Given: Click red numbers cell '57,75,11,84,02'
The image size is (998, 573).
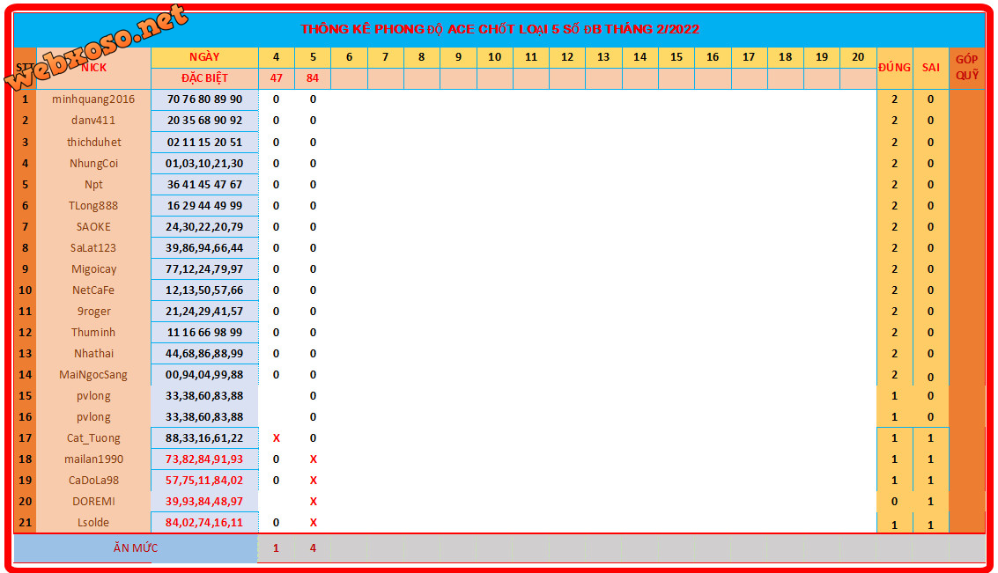Looking at the screenshot, I should (x=204, y=481).
